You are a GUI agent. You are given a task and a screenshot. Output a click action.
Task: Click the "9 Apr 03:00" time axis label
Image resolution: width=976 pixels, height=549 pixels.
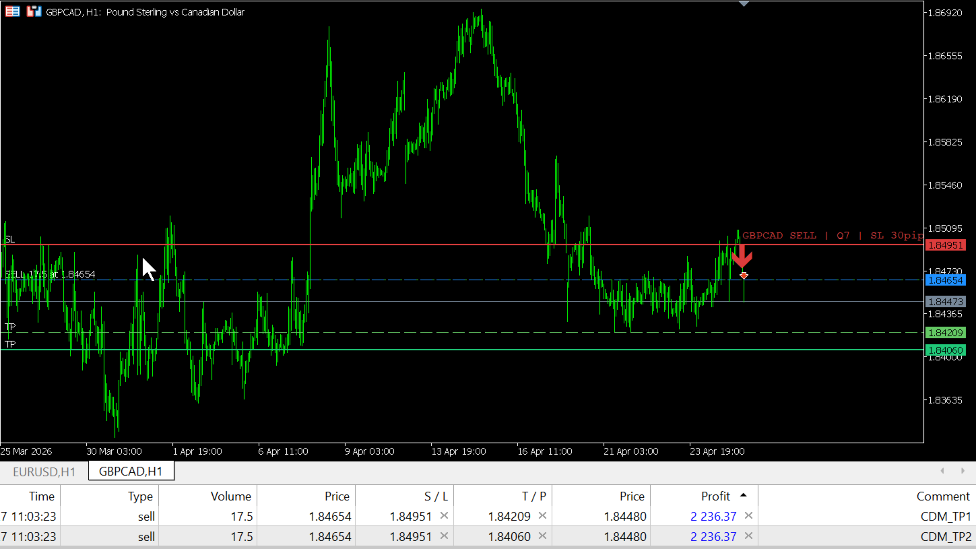point(370,451)
